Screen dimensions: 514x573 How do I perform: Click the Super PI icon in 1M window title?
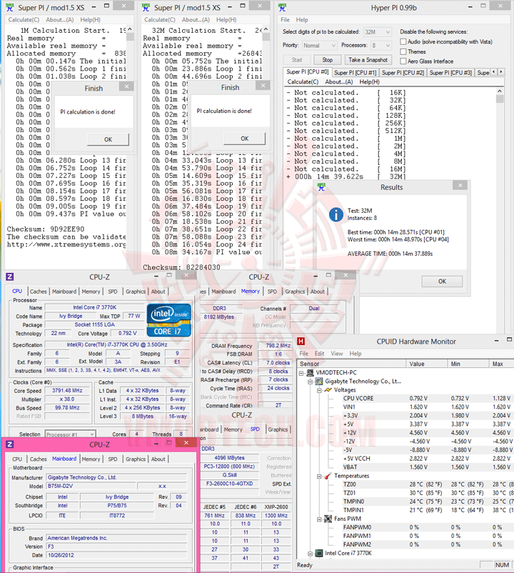coord(10,8)
